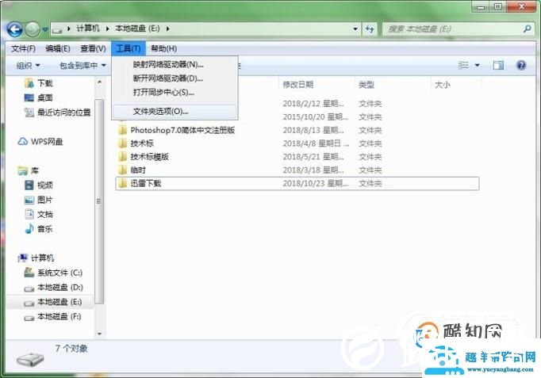Sort by 类型 column header
Image resolution: width=541 pixels, height=378 pixels.
[366, 85]
